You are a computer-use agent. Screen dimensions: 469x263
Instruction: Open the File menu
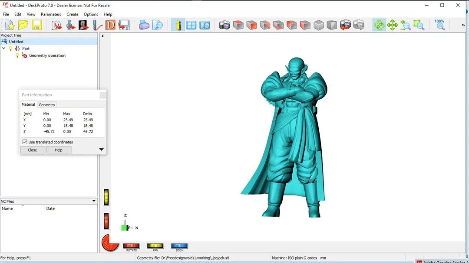pyautogui.click(x=6, y=14)
